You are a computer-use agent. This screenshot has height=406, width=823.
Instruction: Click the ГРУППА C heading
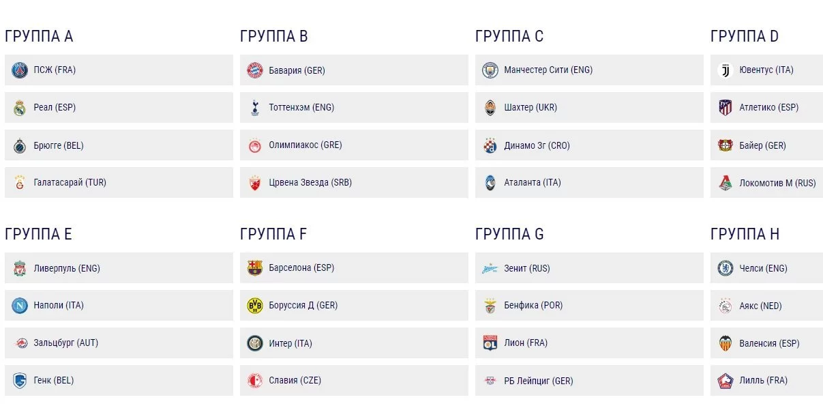pyautogui.click(x=509, y=36)
